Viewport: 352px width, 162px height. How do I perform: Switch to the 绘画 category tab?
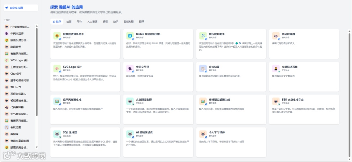pos(69,22)
